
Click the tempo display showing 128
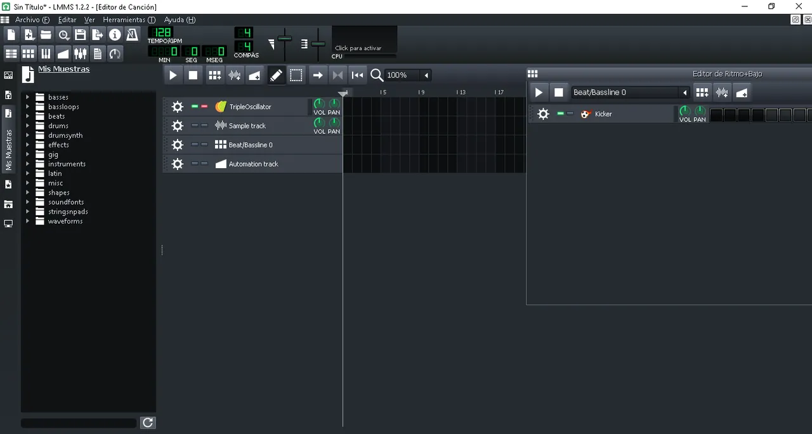[x=161, y=32]
